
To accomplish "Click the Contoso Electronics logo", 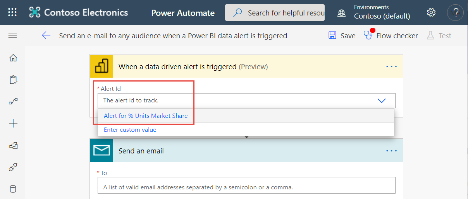I will click(x=78, y=12).
